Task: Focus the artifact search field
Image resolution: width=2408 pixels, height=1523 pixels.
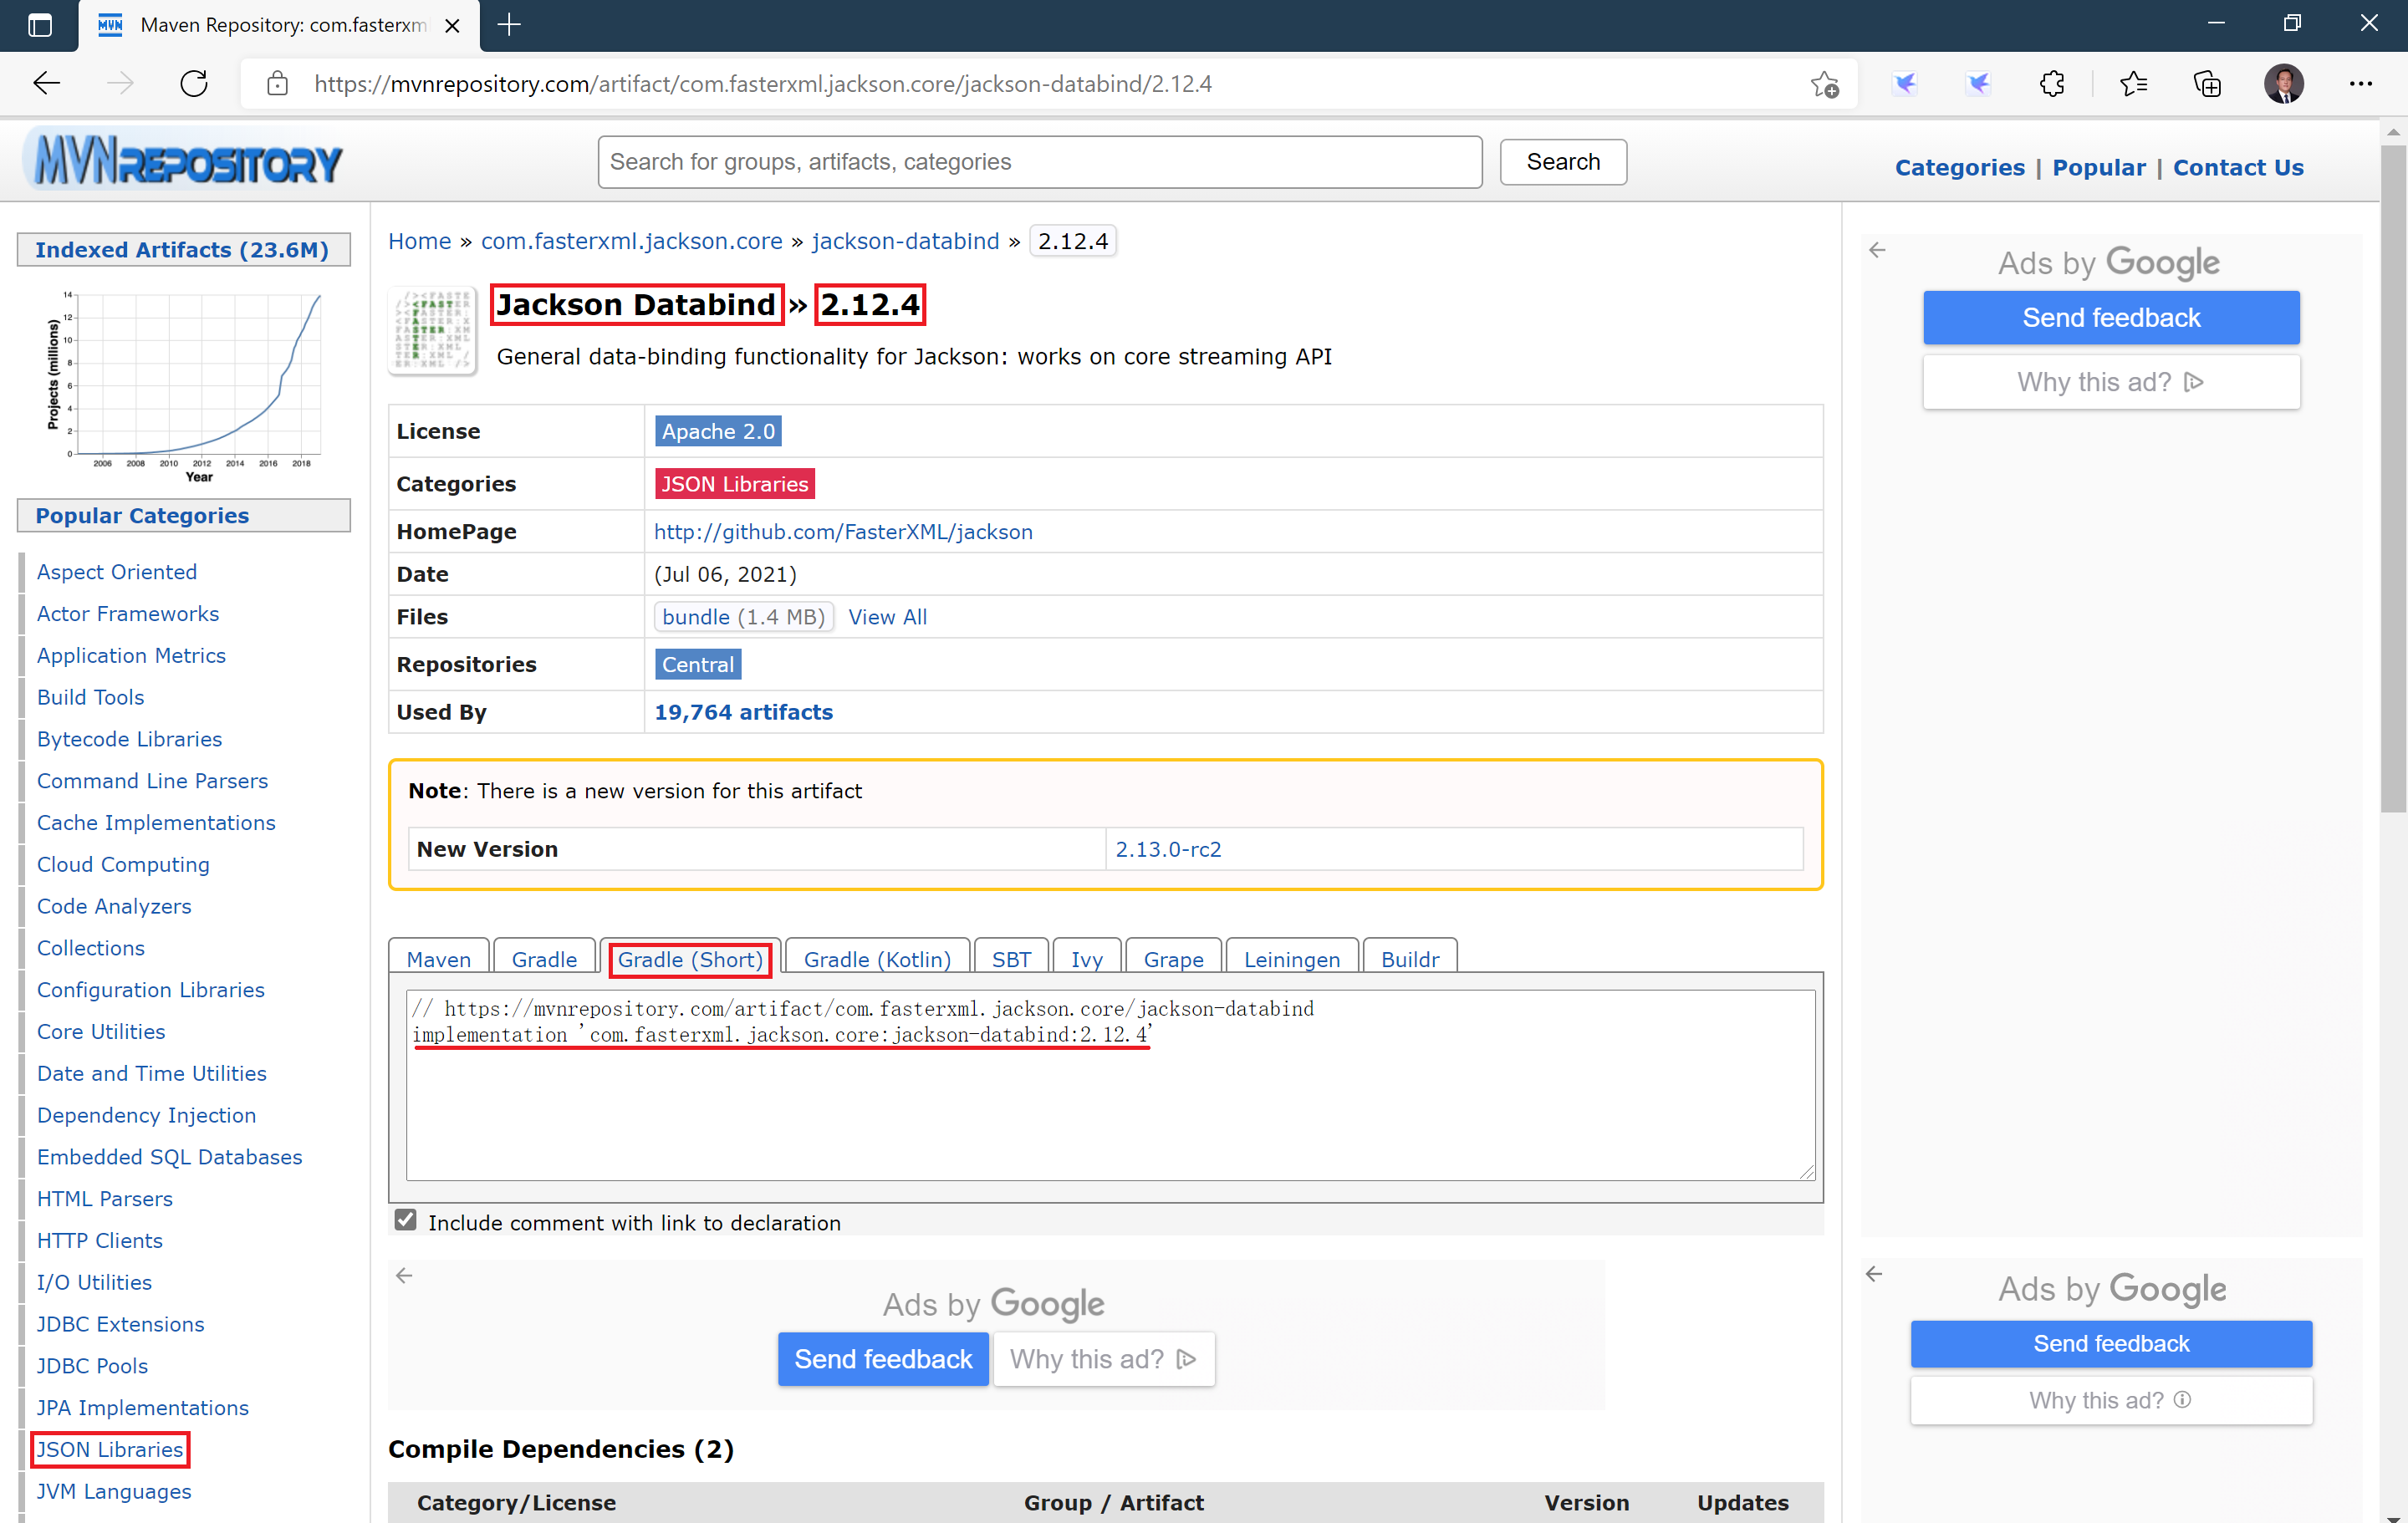Action: 1040,161
